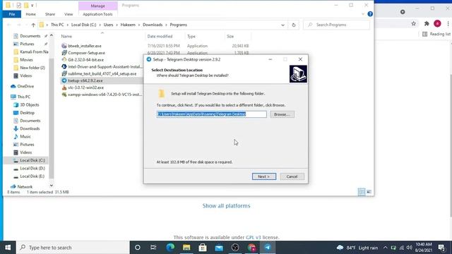Select Local Disk (D:) in sidebar
This screenshot has width=452, height=254.
pos(32,168)
